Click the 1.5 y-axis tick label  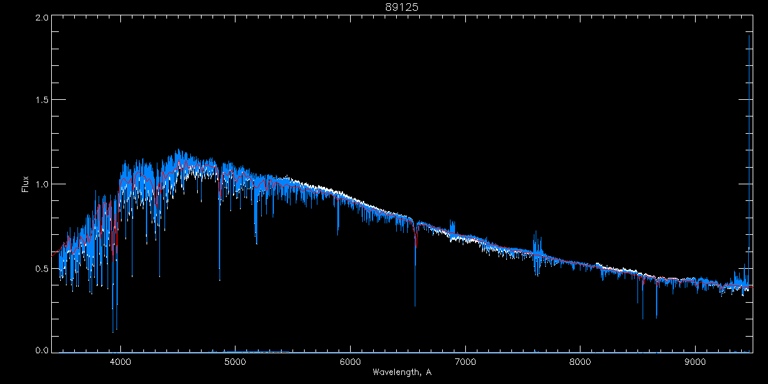41,100
